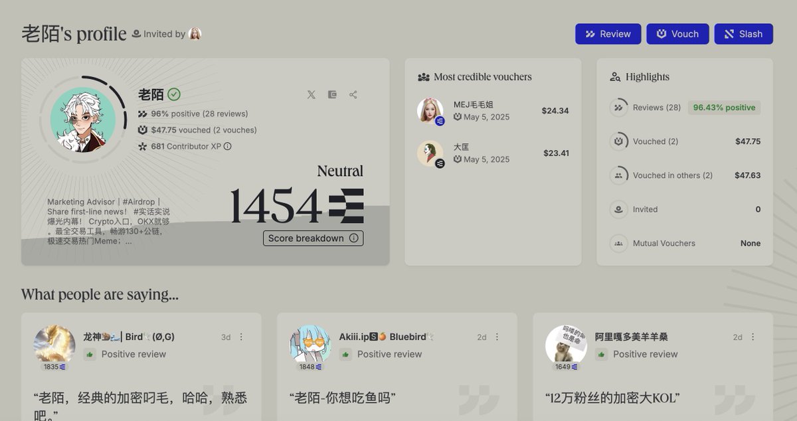Click the 1848 score badge
The height and width of the screenshot is (421, 797).
tap(310, 367)
